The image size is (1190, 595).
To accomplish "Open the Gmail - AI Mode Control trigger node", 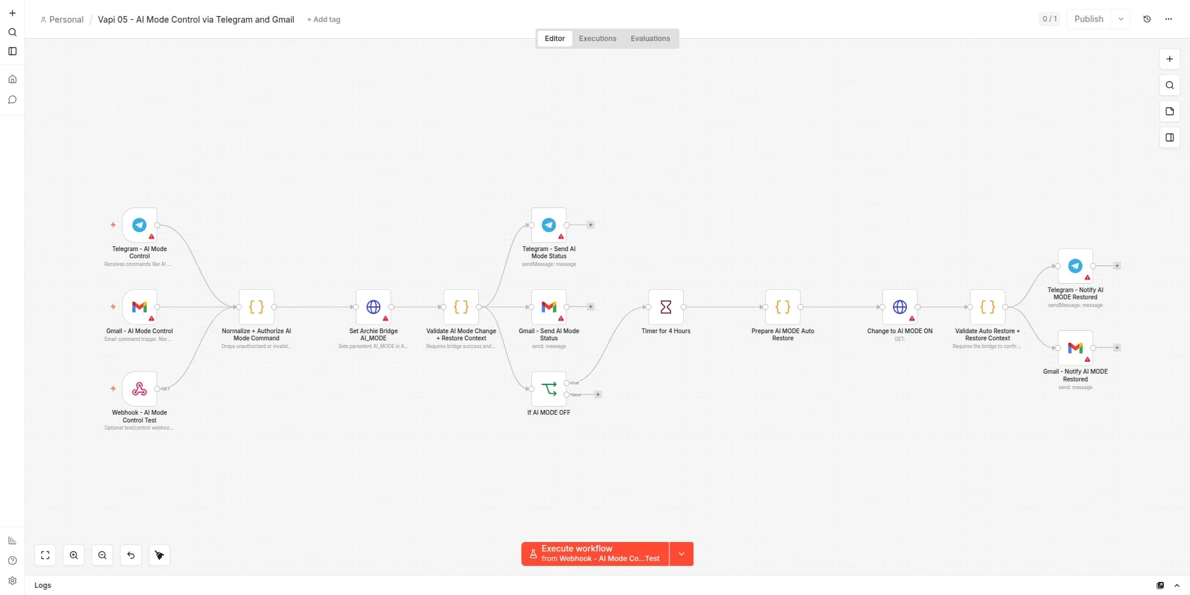I will tap(139, 307).
